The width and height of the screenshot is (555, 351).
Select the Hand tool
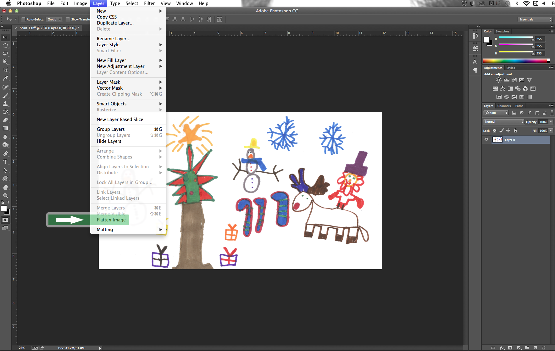tap(5, 187)
